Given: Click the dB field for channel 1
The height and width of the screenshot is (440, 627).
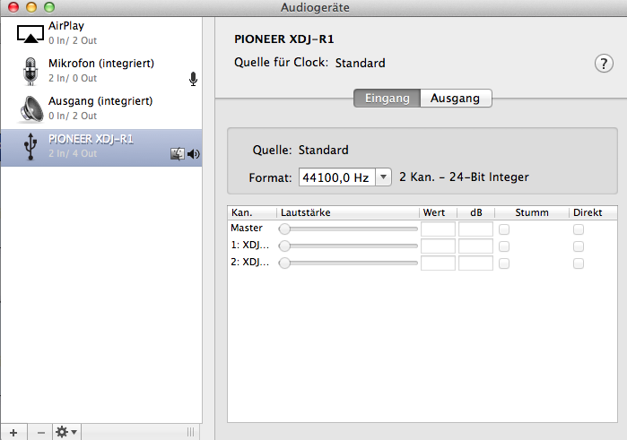Looking at the screenshot, I should [x=475, y=246].
